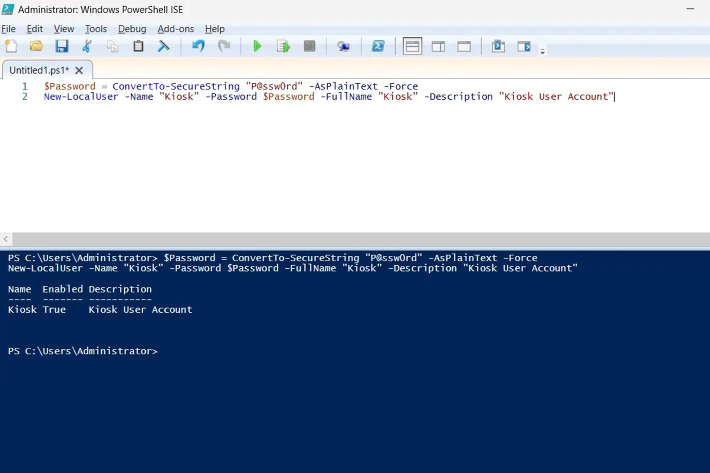
Task: Maximize the script pane layout
Action: (x=464, y=46)
